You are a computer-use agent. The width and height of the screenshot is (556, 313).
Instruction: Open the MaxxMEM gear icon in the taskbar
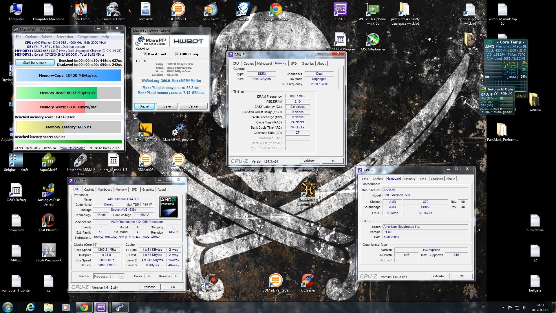[120, 307]
